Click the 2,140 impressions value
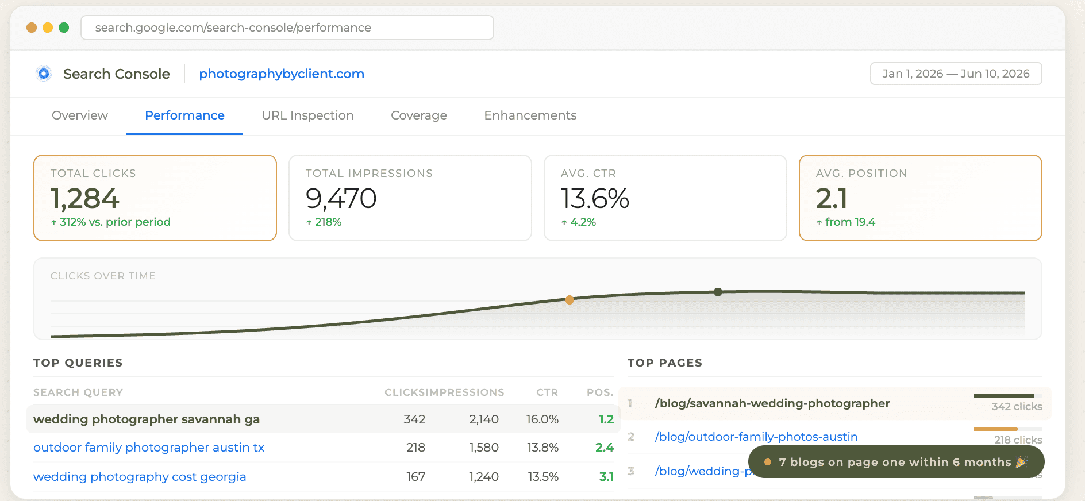The image size is (1085, 501). 484,419
